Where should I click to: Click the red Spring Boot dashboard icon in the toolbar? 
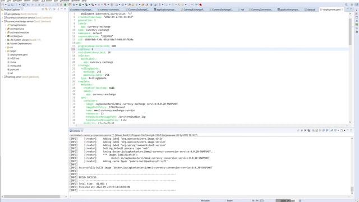pos(201,5)
